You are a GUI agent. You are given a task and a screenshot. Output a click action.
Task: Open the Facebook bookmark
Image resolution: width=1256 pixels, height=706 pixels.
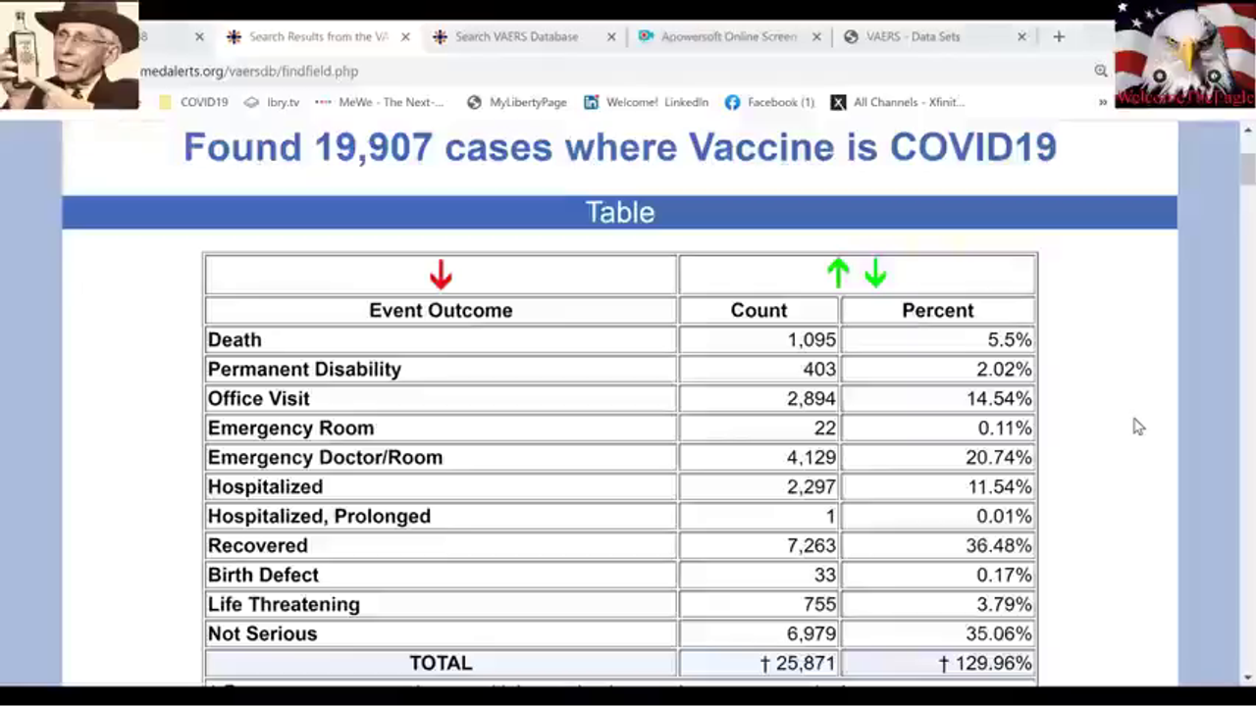(x=769, y=102)
